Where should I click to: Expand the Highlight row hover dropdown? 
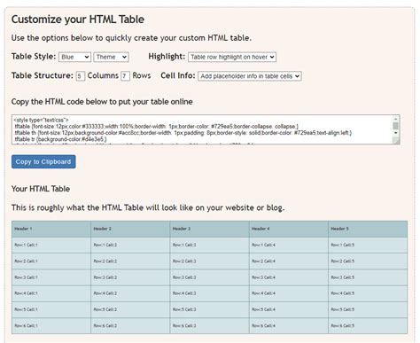click(232, 57)
